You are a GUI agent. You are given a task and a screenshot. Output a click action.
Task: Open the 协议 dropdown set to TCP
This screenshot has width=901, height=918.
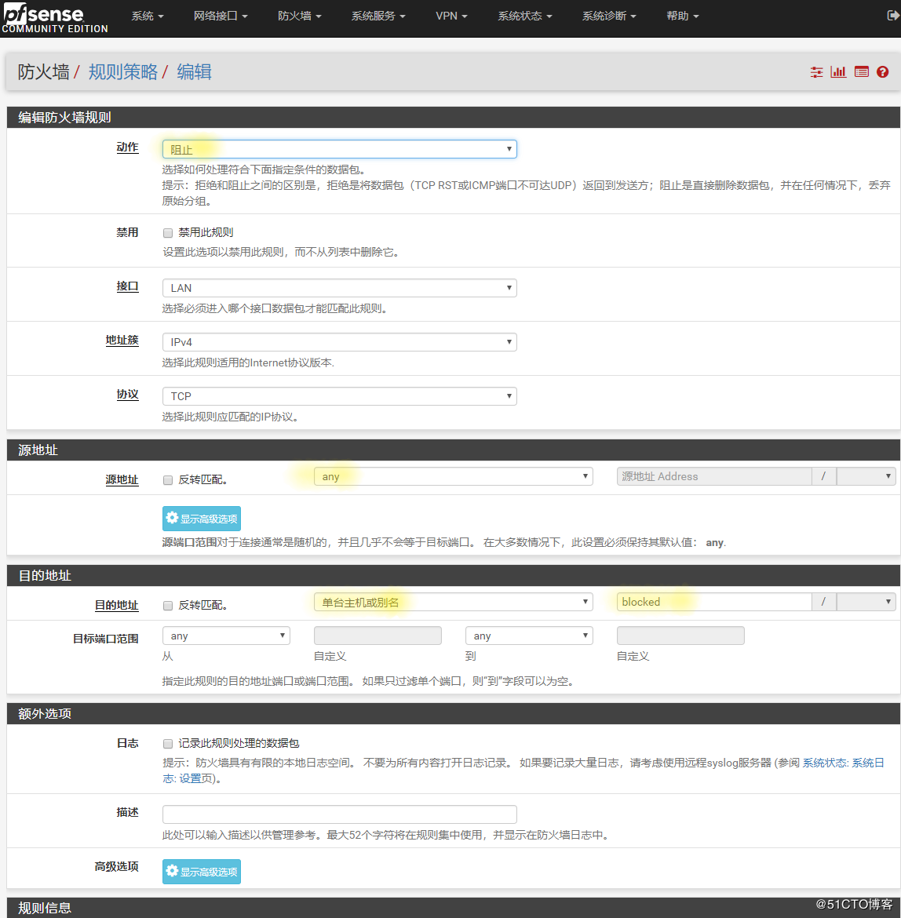tap(339, 396)
